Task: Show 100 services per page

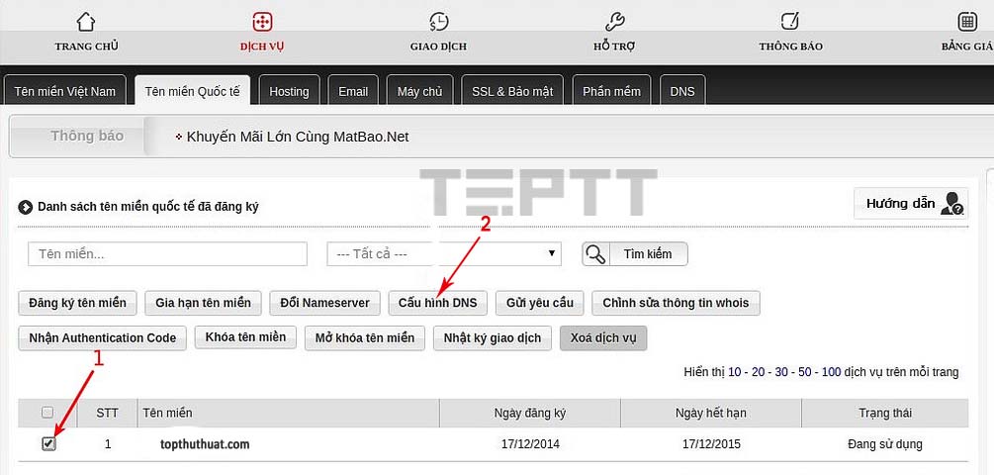Action: click(x=831, y=372)
